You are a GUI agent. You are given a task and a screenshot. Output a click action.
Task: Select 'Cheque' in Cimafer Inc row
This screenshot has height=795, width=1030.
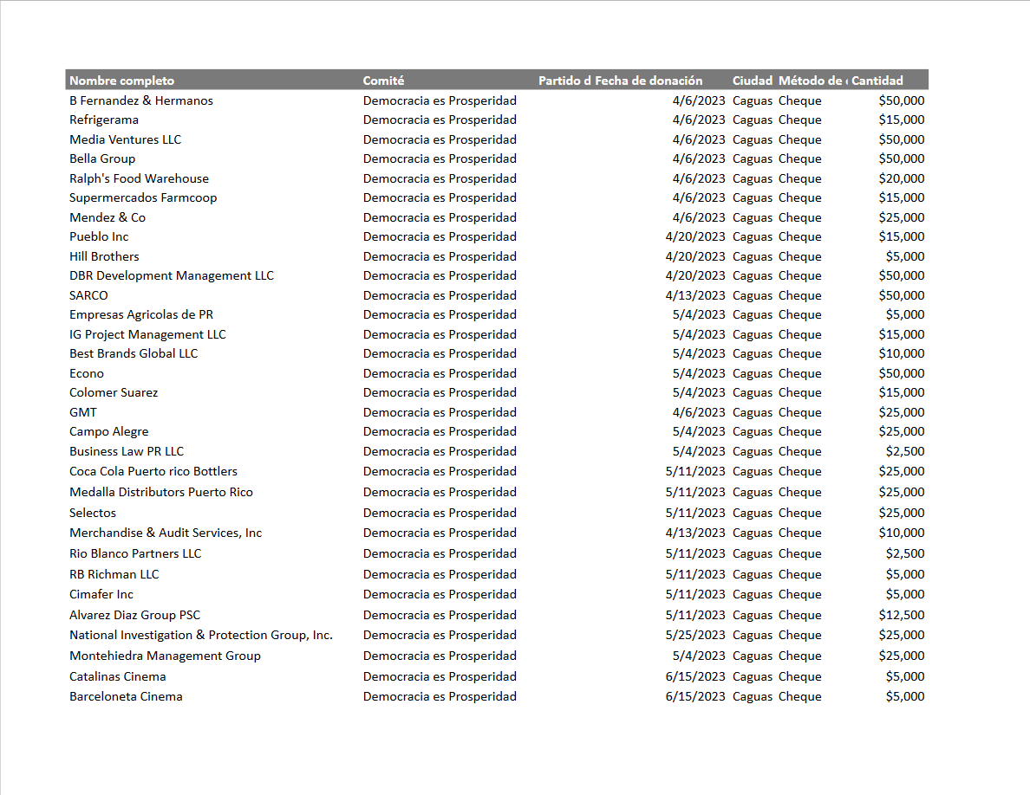point(799,594)
